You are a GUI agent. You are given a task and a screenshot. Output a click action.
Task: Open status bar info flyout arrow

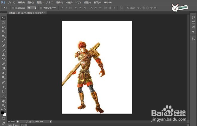(51, 122)
